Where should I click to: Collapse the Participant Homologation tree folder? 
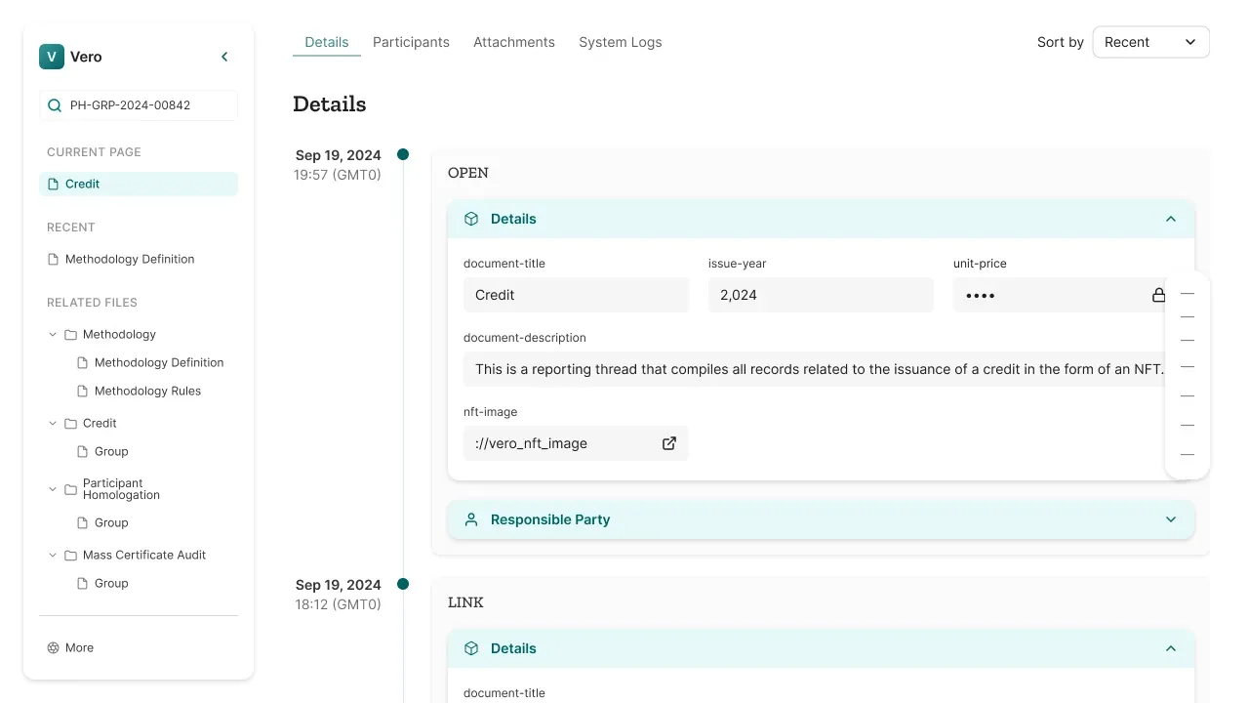click(53, 489)
